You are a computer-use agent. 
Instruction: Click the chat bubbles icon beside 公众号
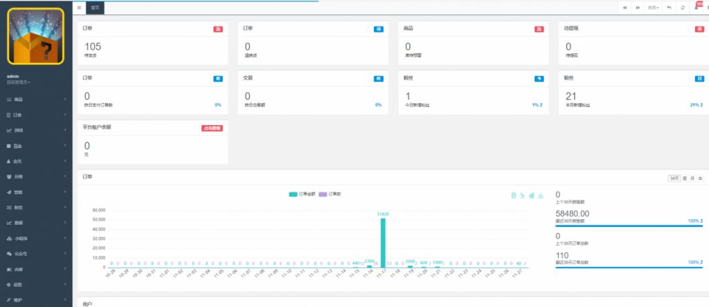[8, 254]
